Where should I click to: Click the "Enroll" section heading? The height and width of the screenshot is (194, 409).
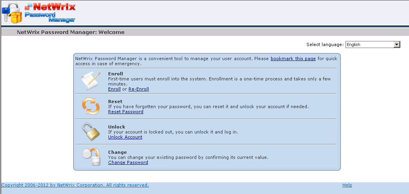116,74
